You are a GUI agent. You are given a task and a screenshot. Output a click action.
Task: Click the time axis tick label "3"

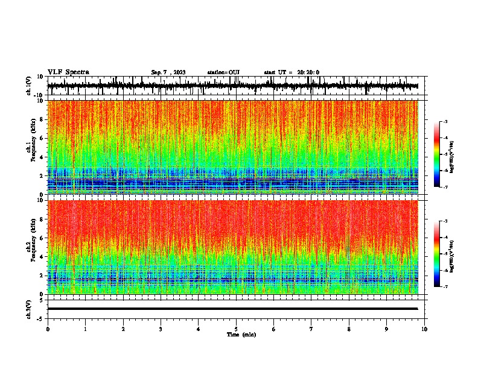(x=161, y=329)
